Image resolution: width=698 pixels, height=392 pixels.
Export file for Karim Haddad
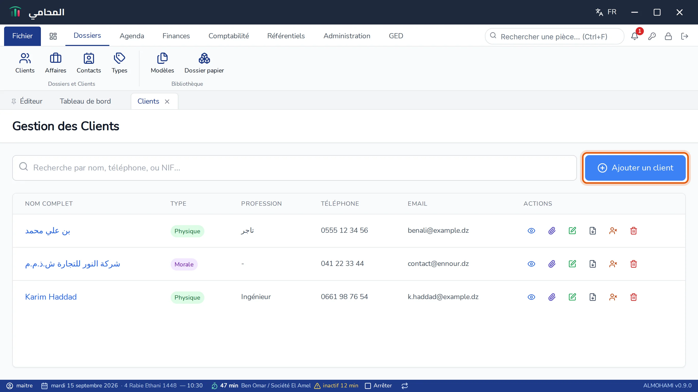[x=592, y=297]
